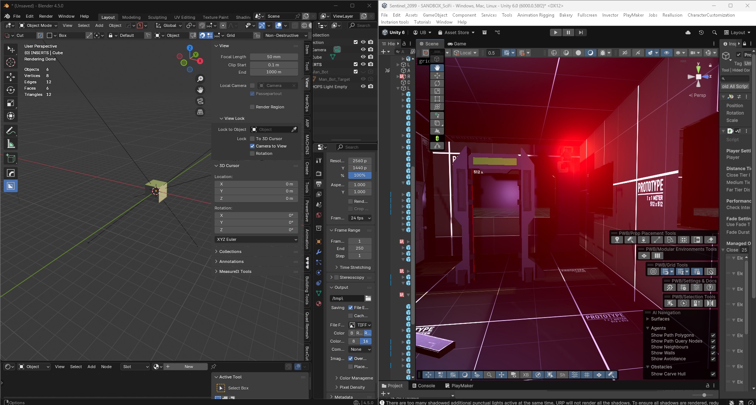Activate Blender's Annotate tool
Image resolution: width=756 pixels, height=405 pixels.
[10, 130]
